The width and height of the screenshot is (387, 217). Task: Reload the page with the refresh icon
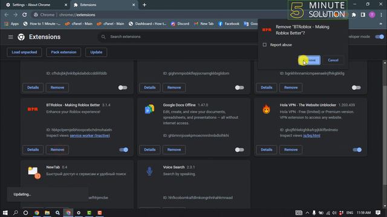[x=24, y=14]
